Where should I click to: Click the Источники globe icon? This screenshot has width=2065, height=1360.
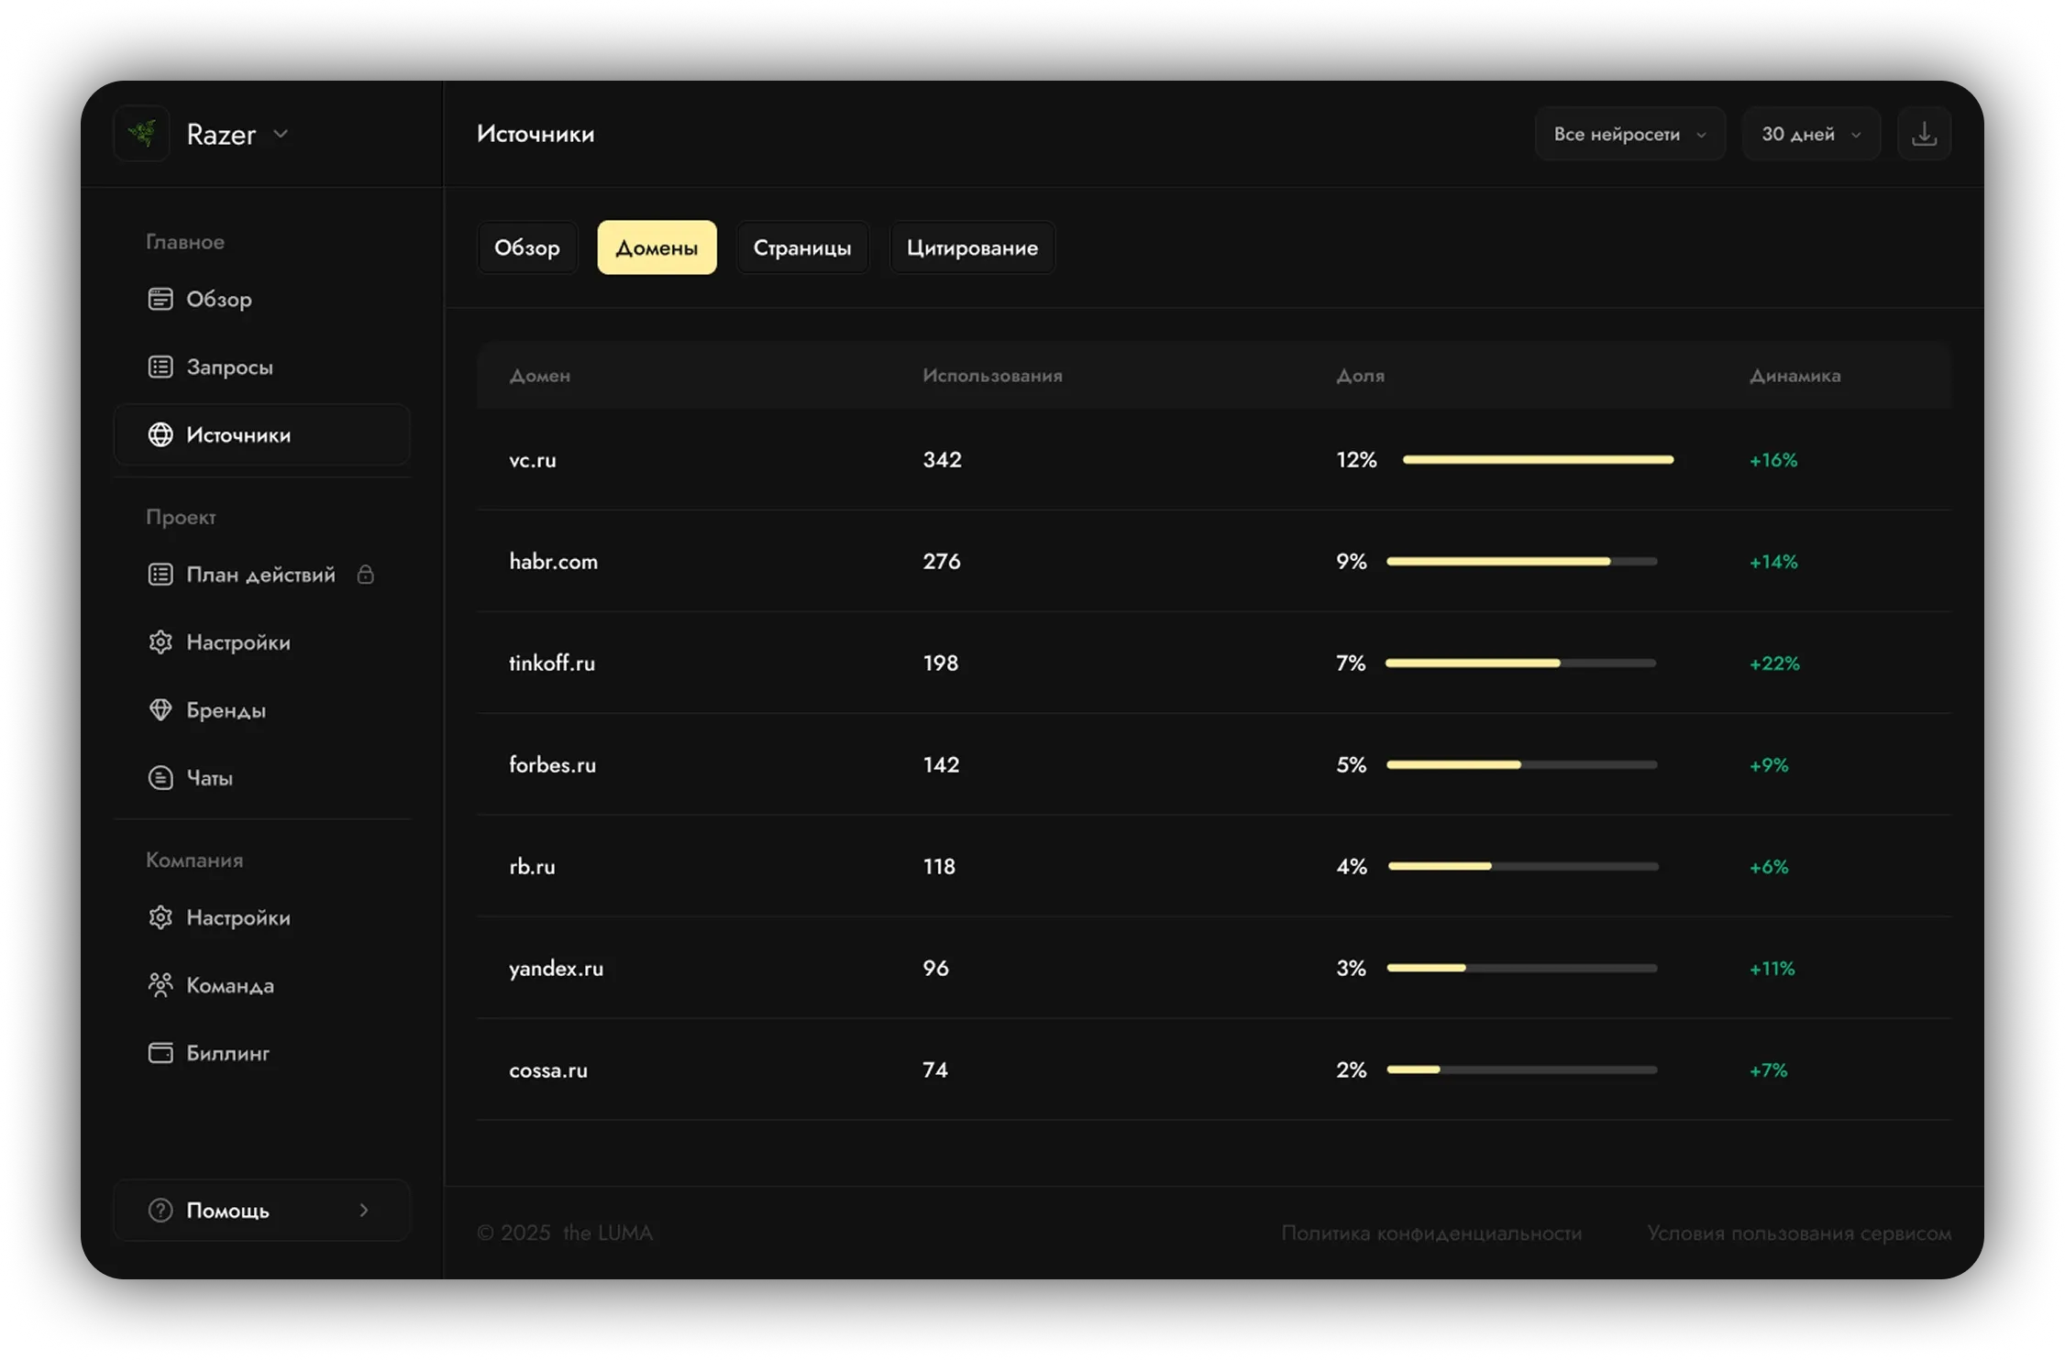coord(160,434)
